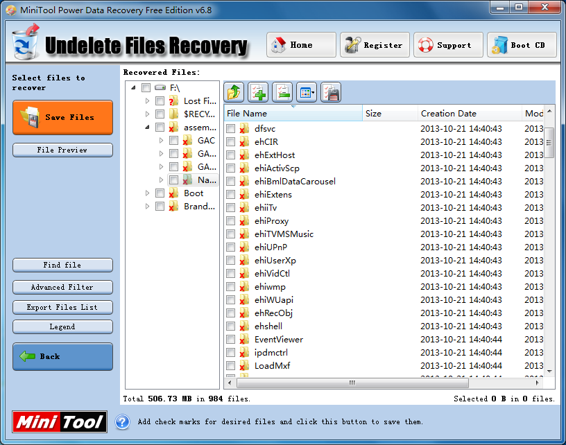Check the Lost Fi... tree checkbox
The width and height of the screenshot is (566, 445).
[160, 101]
